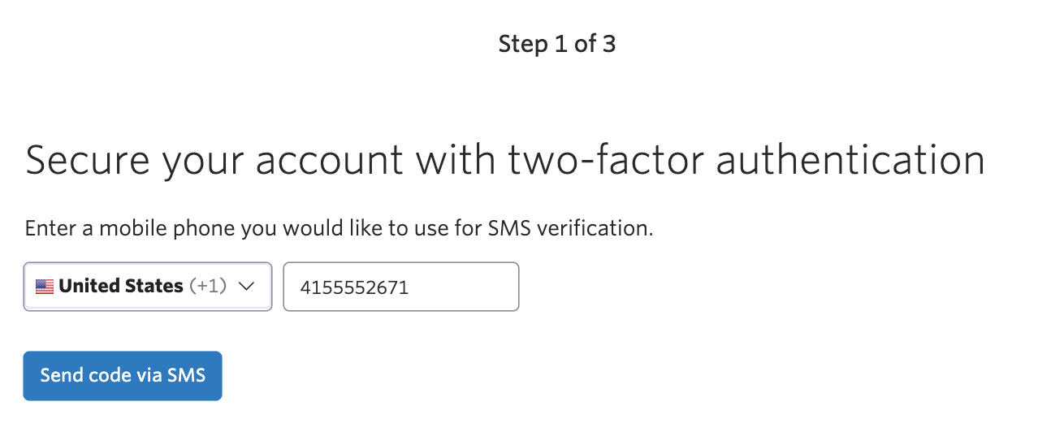Click the Step 1 of 3 indicator
The width and height of the screenshot is (1038, 445).
point(557,44)
